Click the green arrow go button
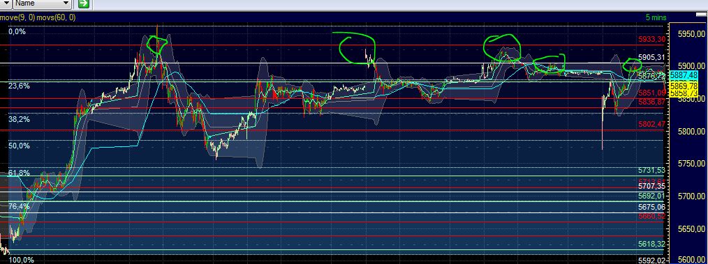This screenshot has height=264, width=708. tap(84, 3)
